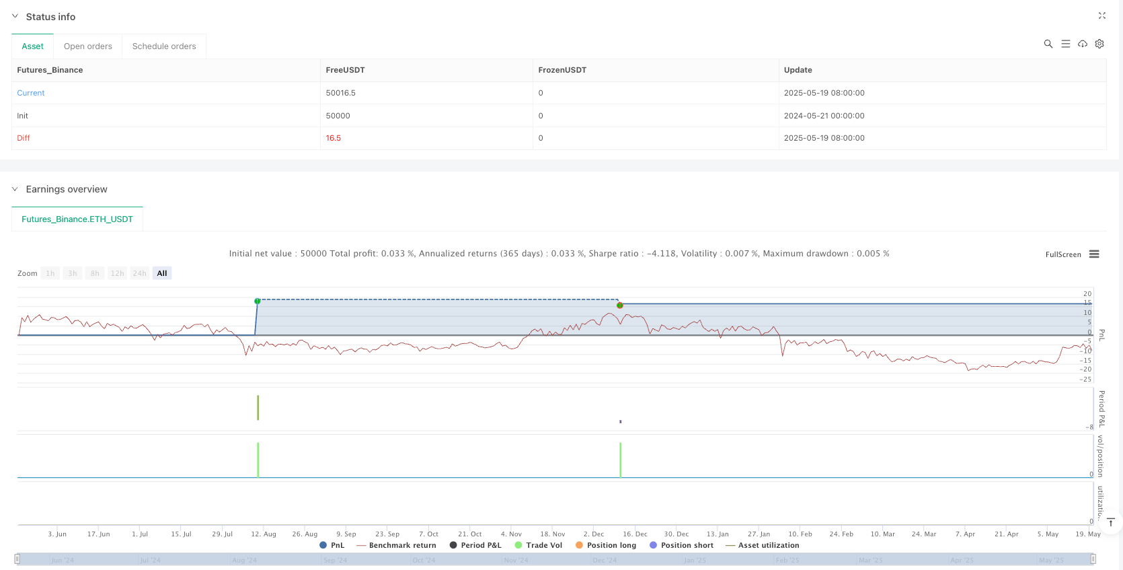Viewport: 1123px width, 570px height.
Task: Toggle the Asset utilization legend entry
Action: pyautogui.click(x=763, y=545)
